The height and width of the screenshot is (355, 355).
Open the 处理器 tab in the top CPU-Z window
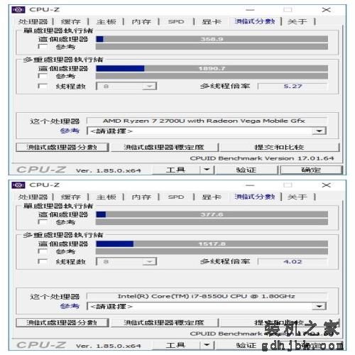(x=33, y=21)
